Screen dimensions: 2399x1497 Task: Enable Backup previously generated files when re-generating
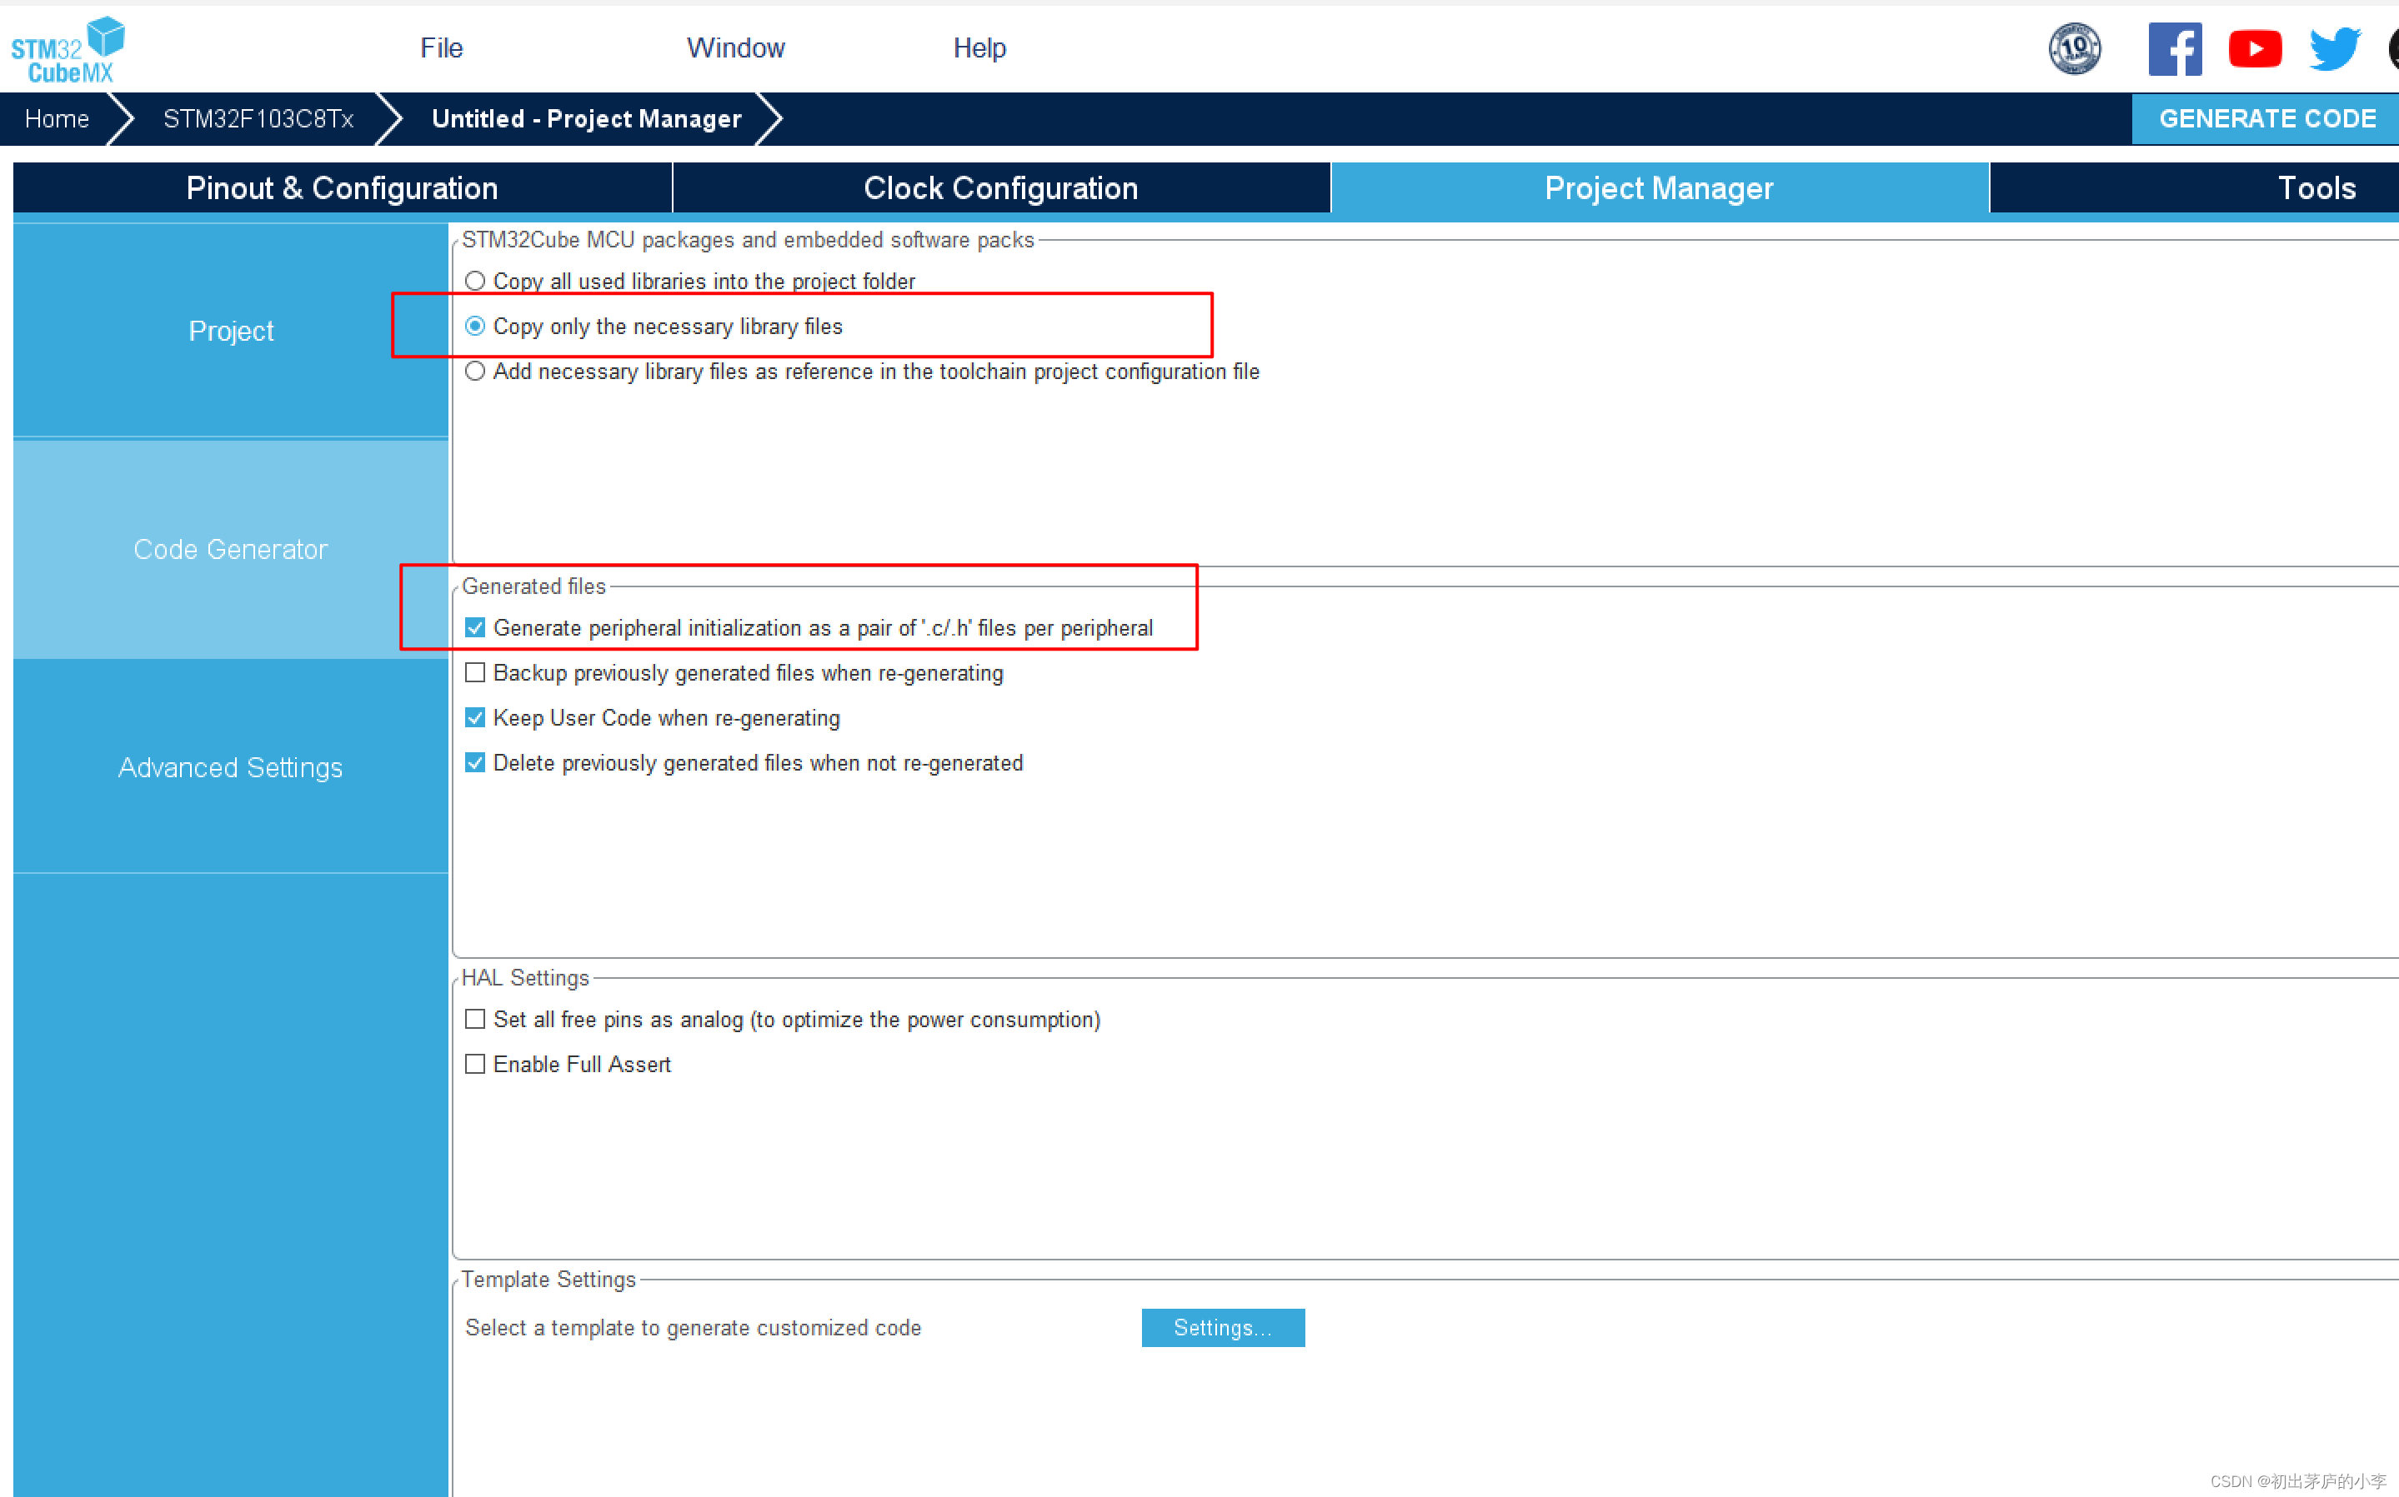point(474,672)
